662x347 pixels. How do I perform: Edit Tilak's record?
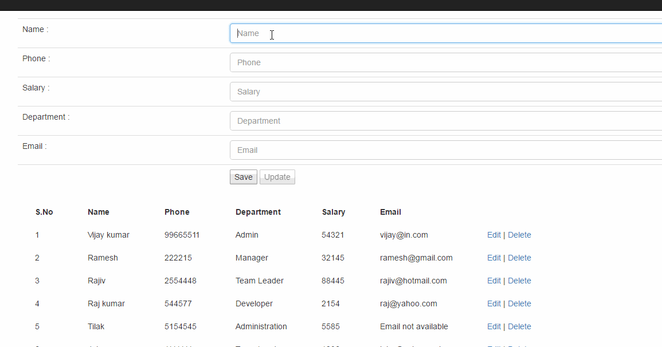tap(494, 326)
